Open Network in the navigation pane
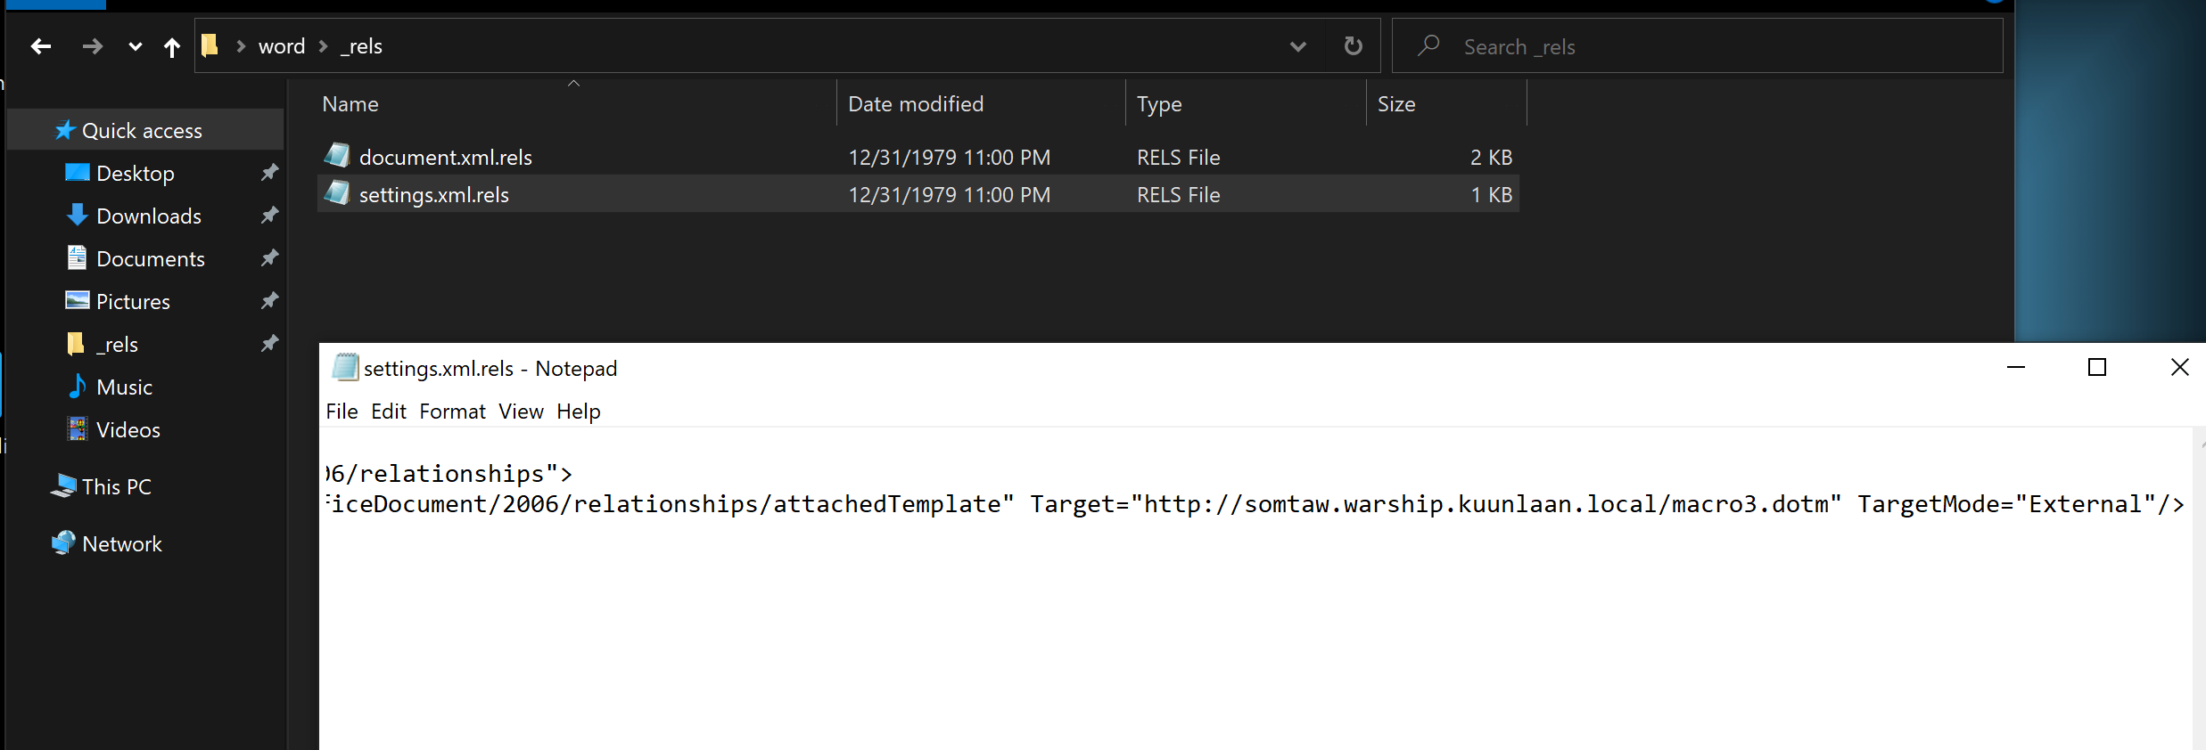The width and height of the screenshot is (2206, 750). 121,544
